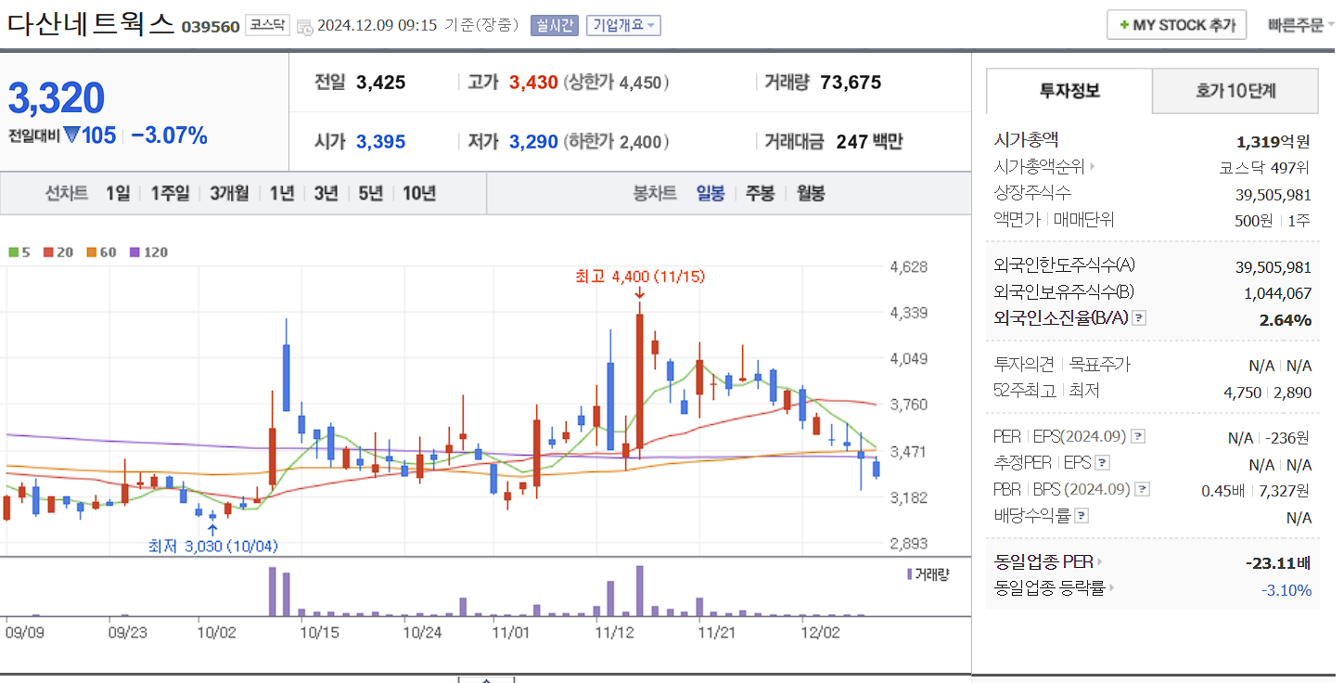Click help icon next to 추정PER EPS
The image size is (1344, 683).
1102,462
